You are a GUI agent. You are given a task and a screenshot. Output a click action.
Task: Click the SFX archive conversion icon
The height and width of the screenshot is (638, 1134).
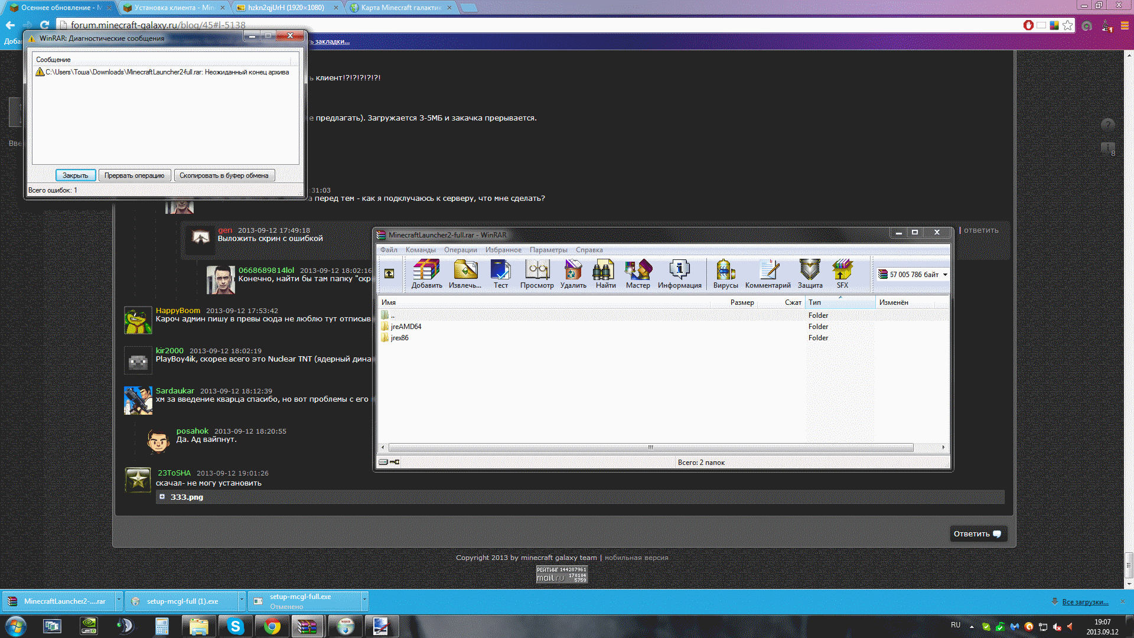click(x=842, y=274)
